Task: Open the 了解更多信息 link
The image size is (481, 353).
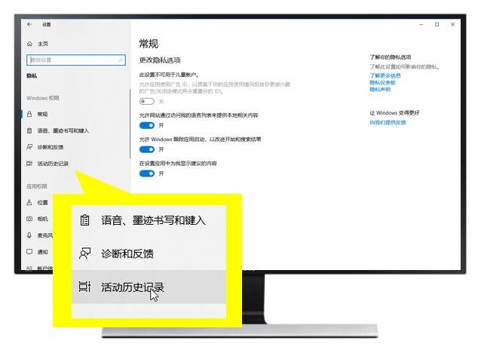Action: tap(385, 75)
